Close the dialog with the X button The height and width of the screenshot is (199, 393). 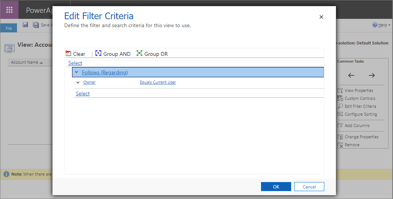(x=321, y=17)
